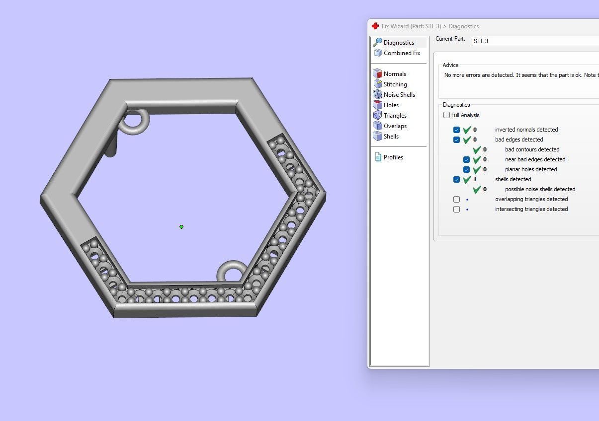Click the green center point marker
The height and width of the screenshot is (421, 599).
pyautogui.click(x=181, y=227)
